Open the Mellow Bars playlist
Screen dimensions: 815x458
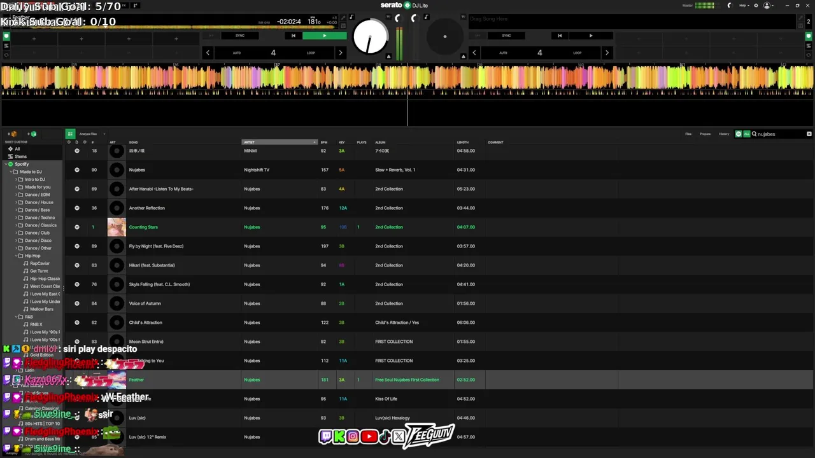click(41, 309)
